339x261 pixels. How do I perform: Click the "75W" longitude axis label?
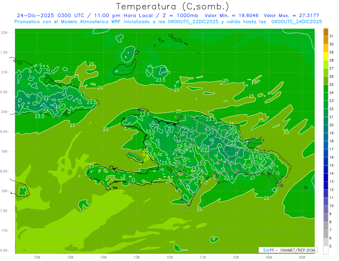click(x=70, y=257)
